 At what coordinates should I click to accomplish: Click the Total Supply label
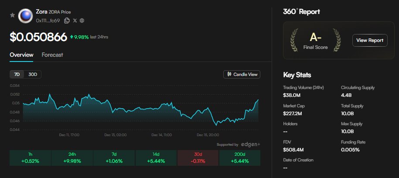[352, 106]
